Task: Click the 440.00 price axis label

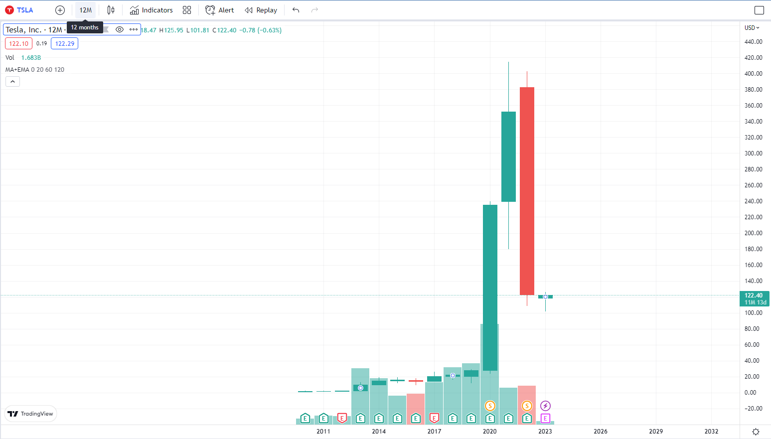Action: 753,42
